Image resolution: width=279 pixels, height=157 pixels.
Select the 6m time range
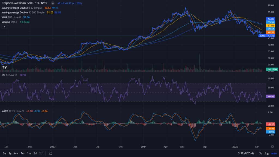tap(16, 153)
